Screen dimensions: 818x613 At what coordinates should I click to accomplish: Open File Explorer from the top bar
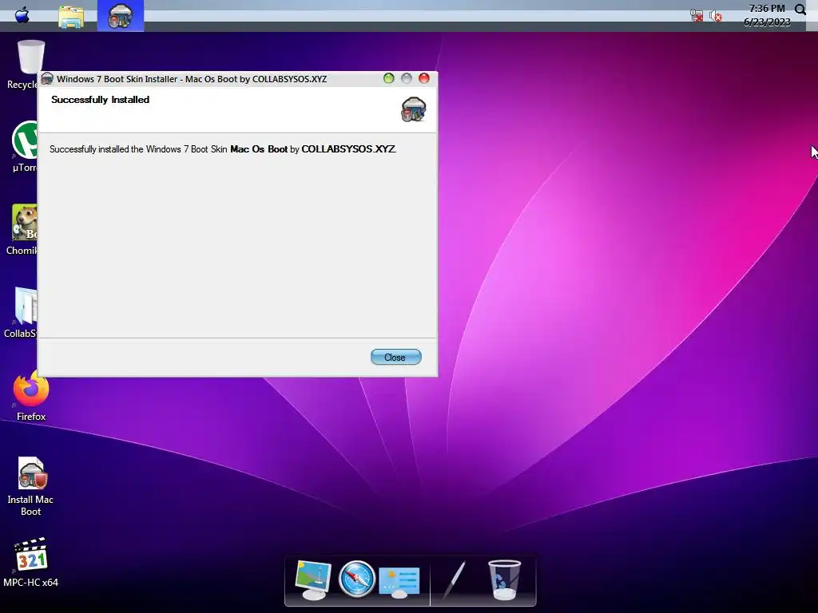pyautogui.click(x=71, y=17)
